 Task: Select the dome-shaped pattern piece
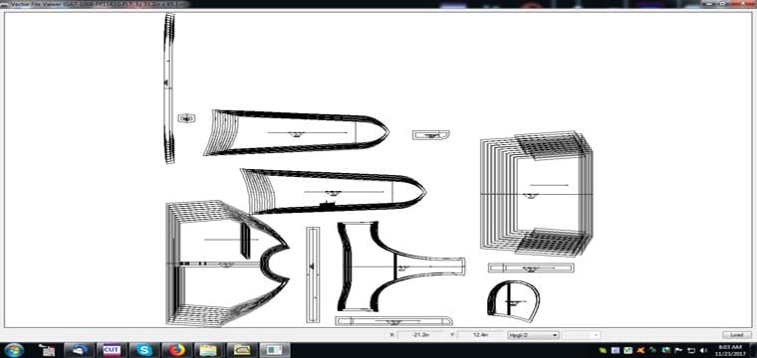tap(513, 301)
